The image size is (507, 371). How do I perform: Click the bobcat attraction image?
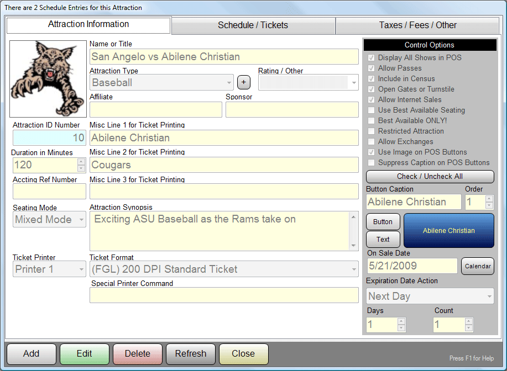pos(48,79)
